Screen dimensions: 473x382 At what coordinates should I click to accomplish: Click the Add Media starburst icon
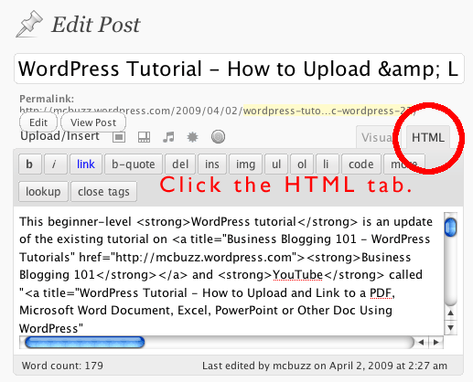[x=192, y=137]
